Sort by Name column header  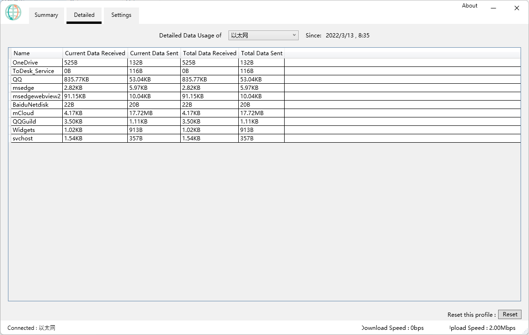[x=37, y=53]
